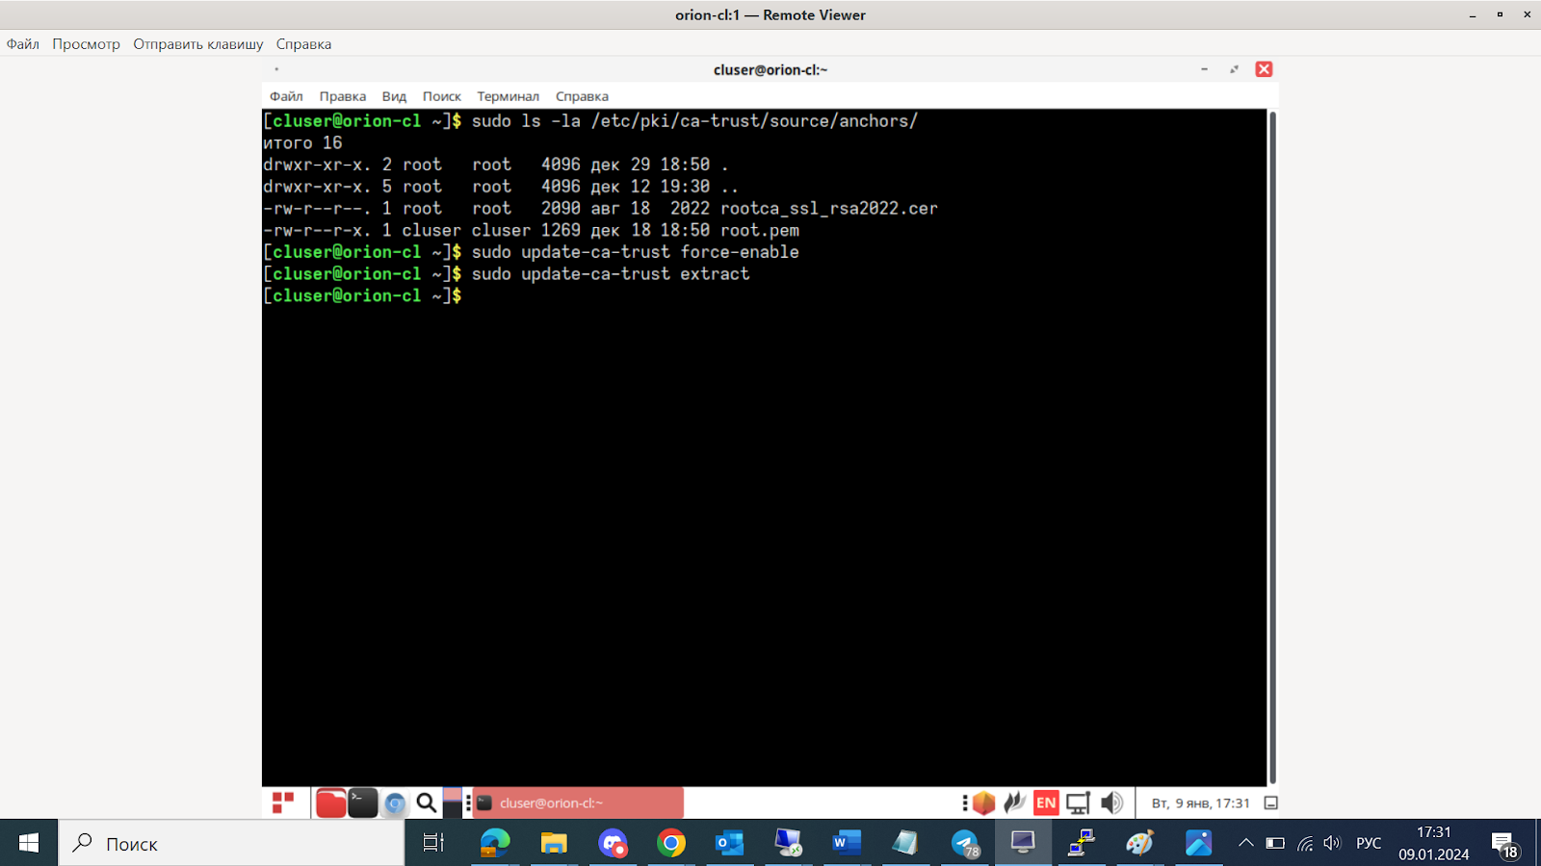The height and width of the screenshot is (866, 1541).
Task: Click the terminal scrollbar
Action: [x=1272, y=447]
